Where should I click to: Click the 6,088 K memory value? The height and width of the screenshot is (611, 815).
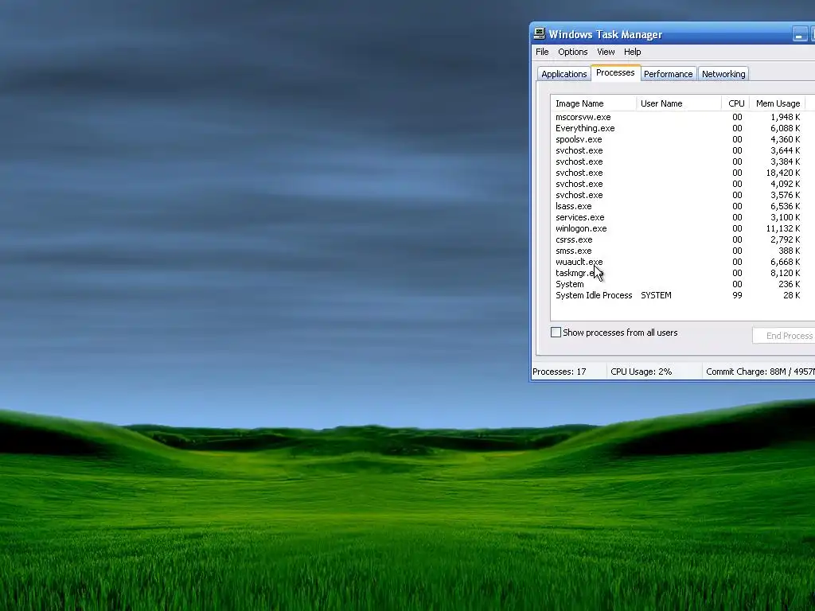(x=786, y=128)
